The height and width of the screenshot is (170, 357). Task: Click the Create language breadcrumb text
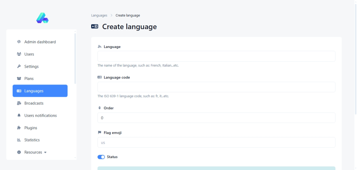pos(128,15)
